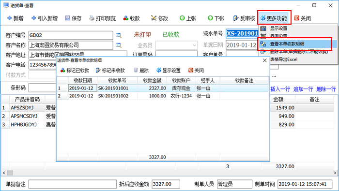The height and width of the screenshot is (191, 339).
Task: Click the 制单人员 field
Action: coord(234,184)
